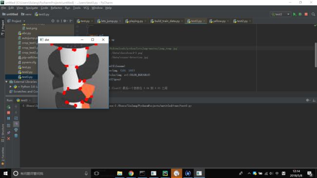Screen dimensions: 317x178
Task: Stop the process via the Run panel red square
Action: coord(9,113)
